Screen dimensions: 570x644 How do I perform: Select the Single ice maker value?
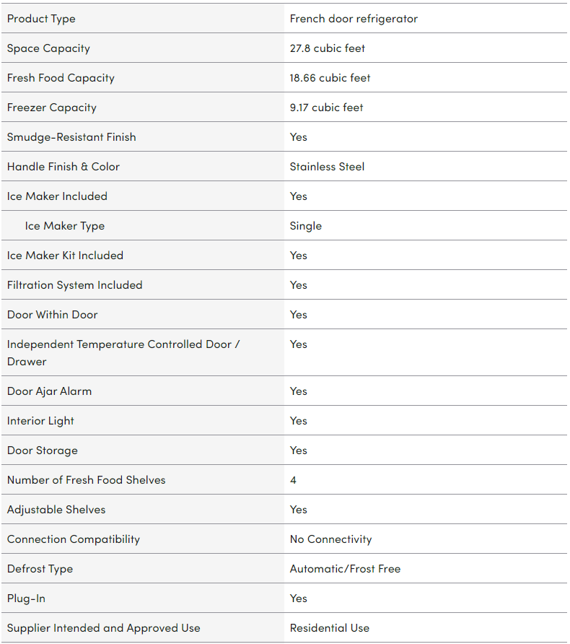[306, 226]
